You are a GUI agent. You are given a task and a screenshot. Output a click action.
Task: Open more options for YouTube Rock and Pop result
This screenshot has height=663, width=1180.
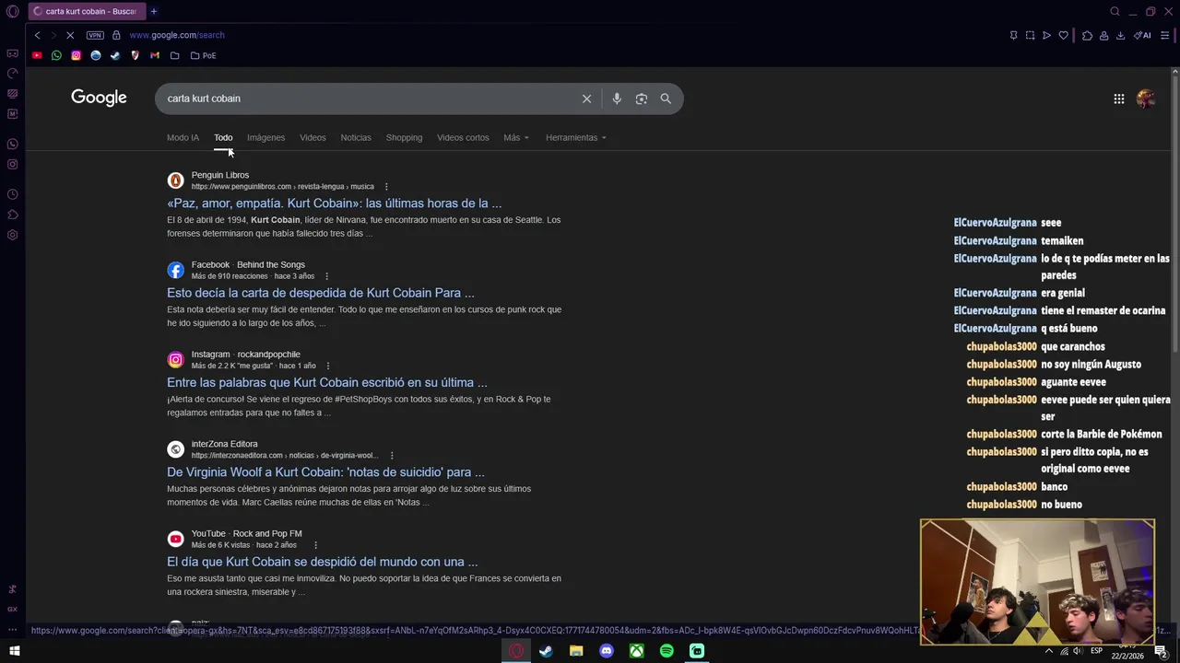[x=315, y=545]
